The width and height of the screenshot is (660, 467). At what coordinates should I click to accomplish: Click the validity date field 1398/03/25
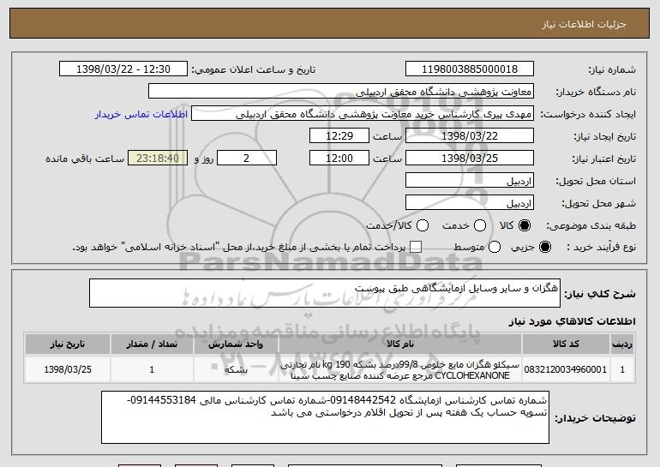pos(470,159)
